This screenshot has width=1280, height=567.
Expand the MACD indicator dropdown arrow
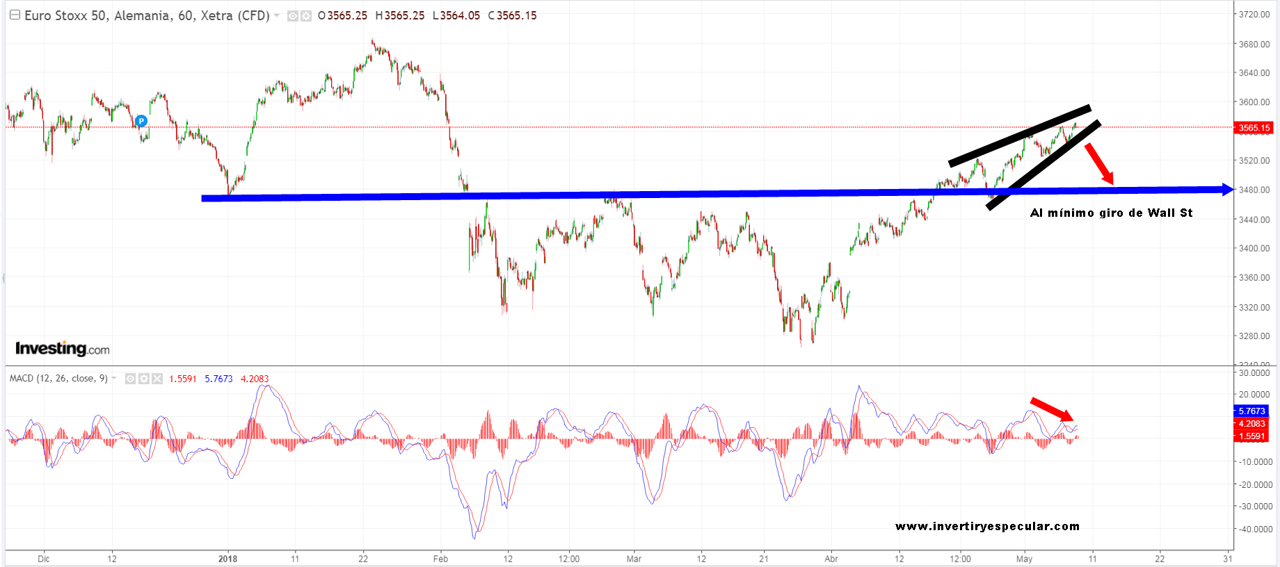coord(114,378)
